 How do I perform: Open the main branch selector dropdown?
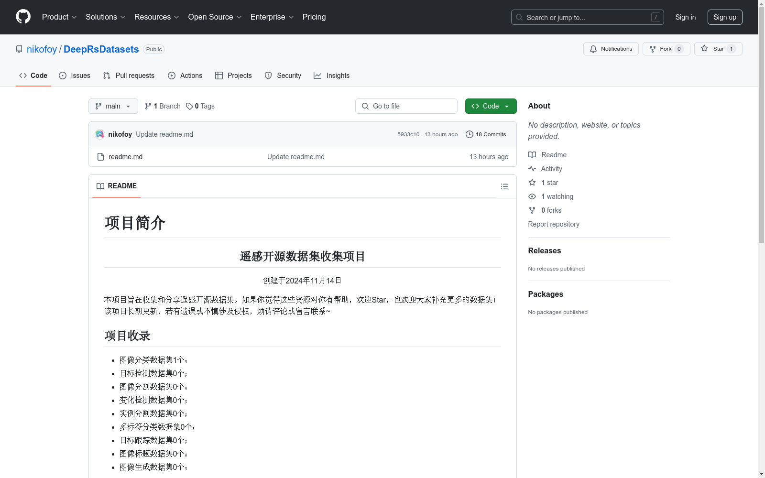pos(113,106)
